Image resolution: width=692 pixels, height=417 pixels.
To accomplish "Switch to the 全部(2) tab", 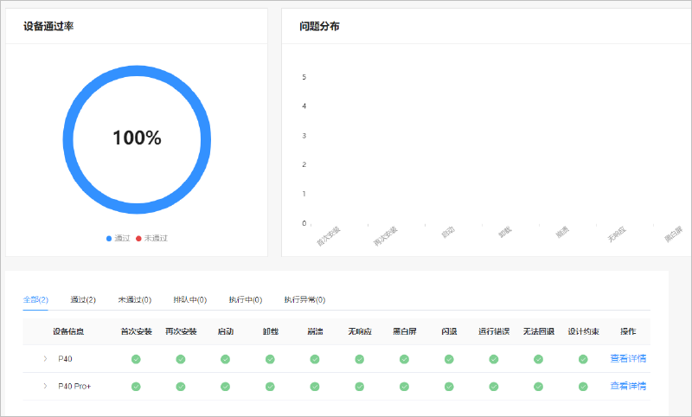I will 35,299.
